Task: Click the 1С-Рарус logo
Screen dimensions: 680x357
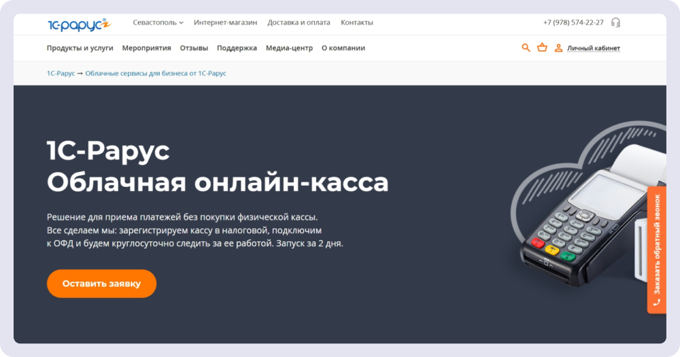Action: point(80,24)
